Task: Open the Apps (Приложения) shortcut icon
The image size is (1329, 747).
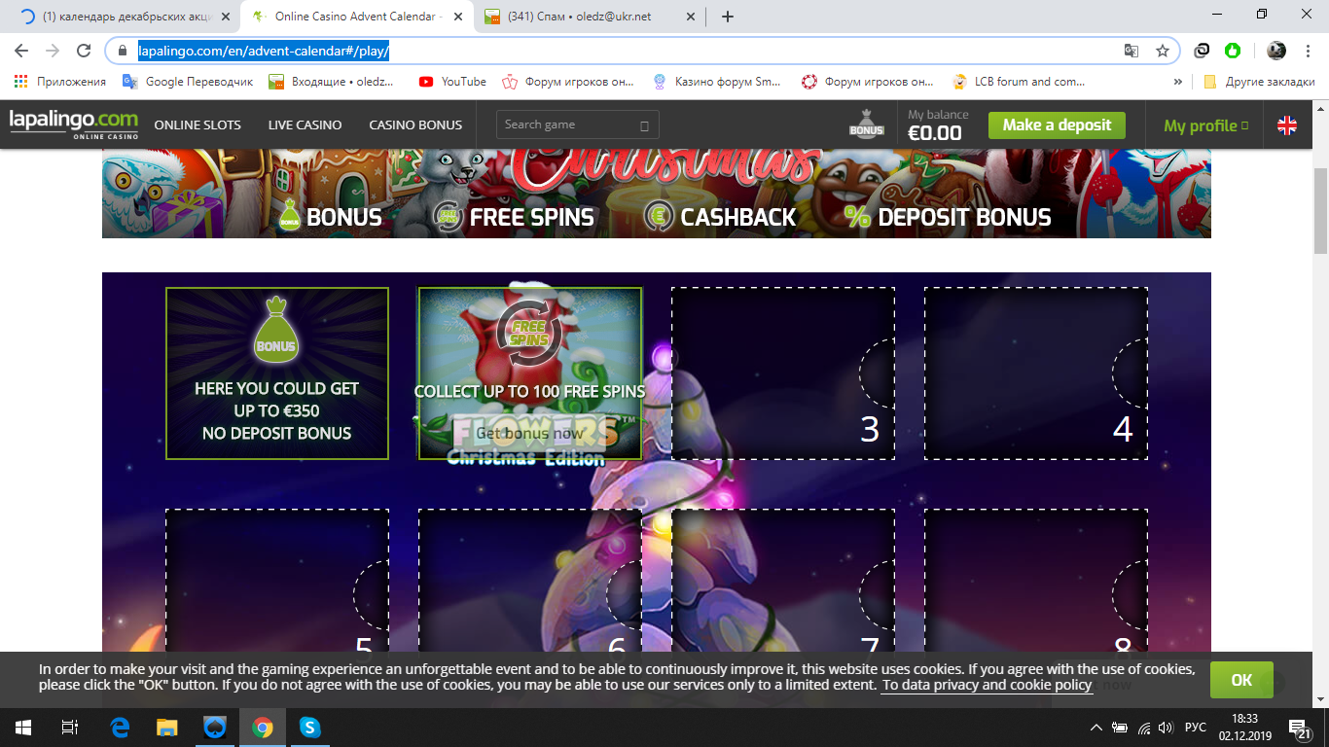Action: pos(20,82)
